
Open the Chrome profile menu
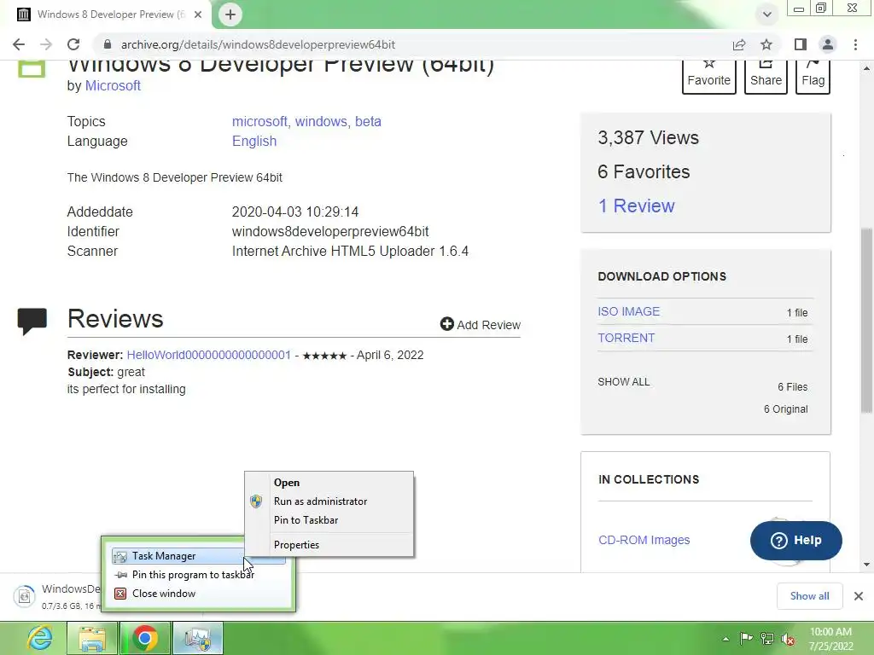(x=828, y=44)
